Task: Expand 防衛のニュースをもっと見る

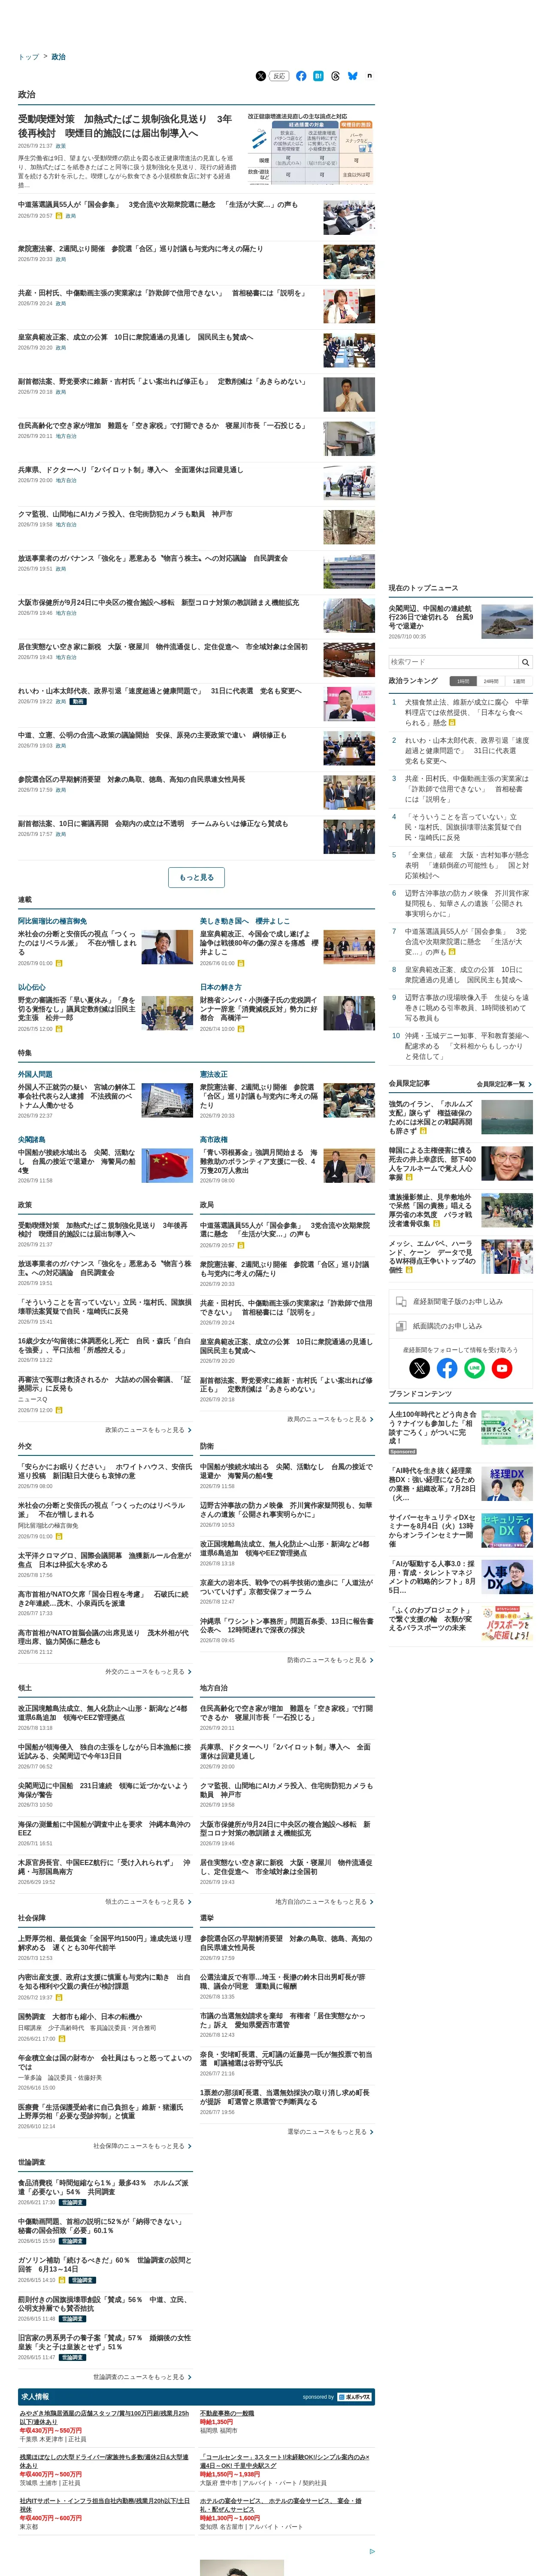Action: (x=330, y=1660)
